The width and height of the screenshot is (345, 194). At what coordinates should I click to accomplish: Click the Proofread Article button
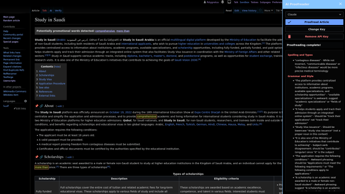pos(314,22)
